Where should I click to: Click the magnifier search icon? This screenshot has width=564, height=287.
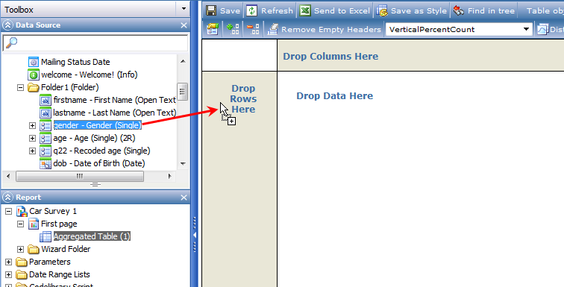pos(11,42)
